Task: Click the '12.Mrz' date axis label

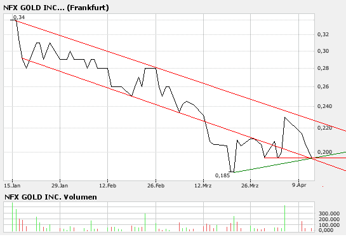Action: click(203, 186)
